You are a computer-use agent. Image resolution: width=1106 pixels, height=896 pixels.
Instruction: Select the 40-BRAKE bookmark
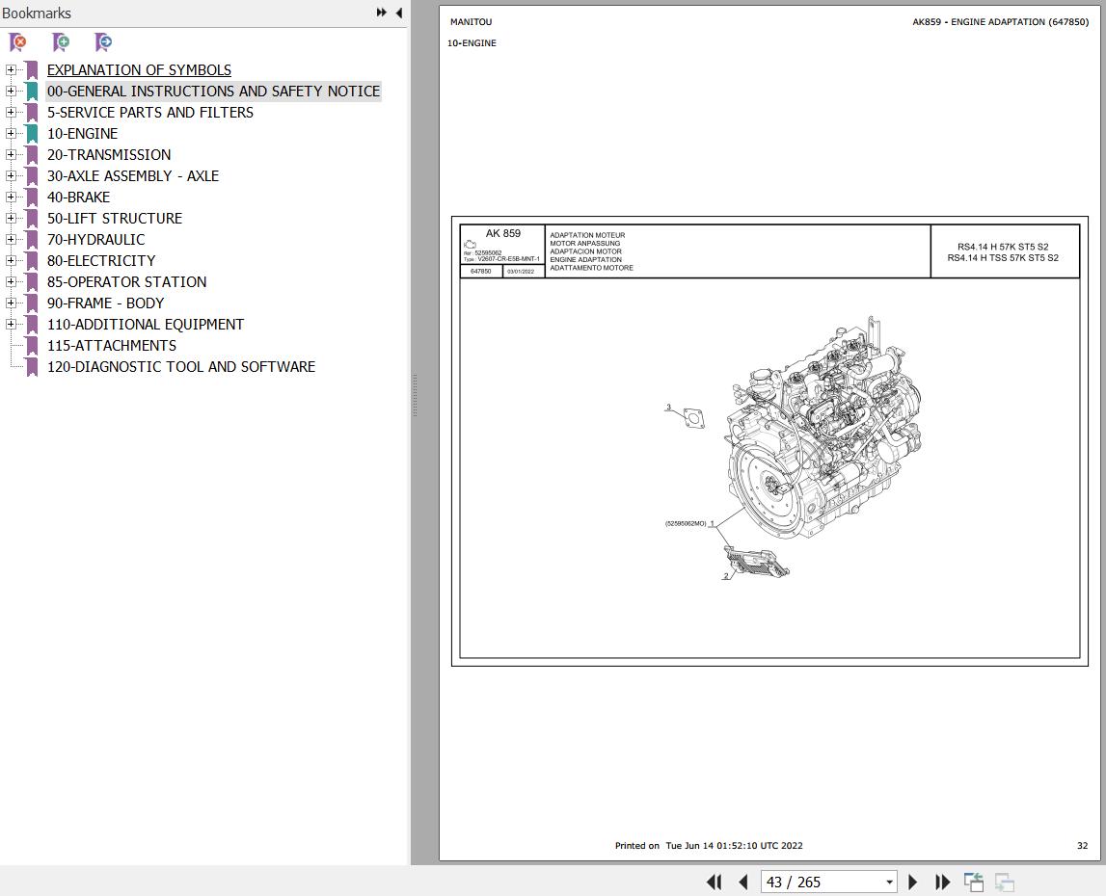(x=78, y=197)
